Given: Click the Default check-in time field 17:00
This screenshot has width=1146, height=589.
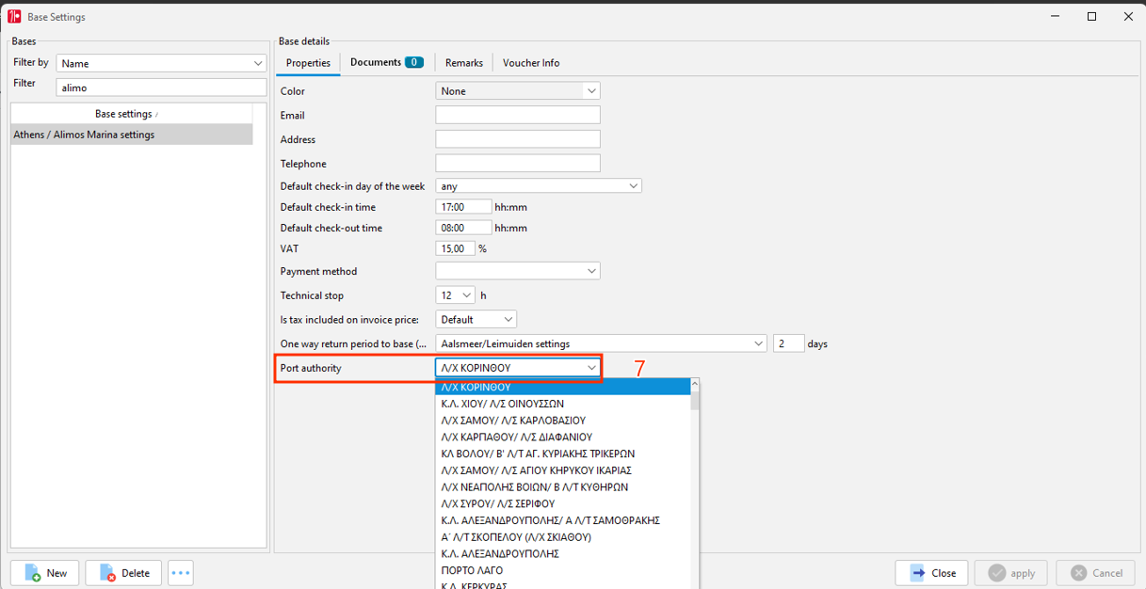Looking at the screenshot, I should coord(464,207).
